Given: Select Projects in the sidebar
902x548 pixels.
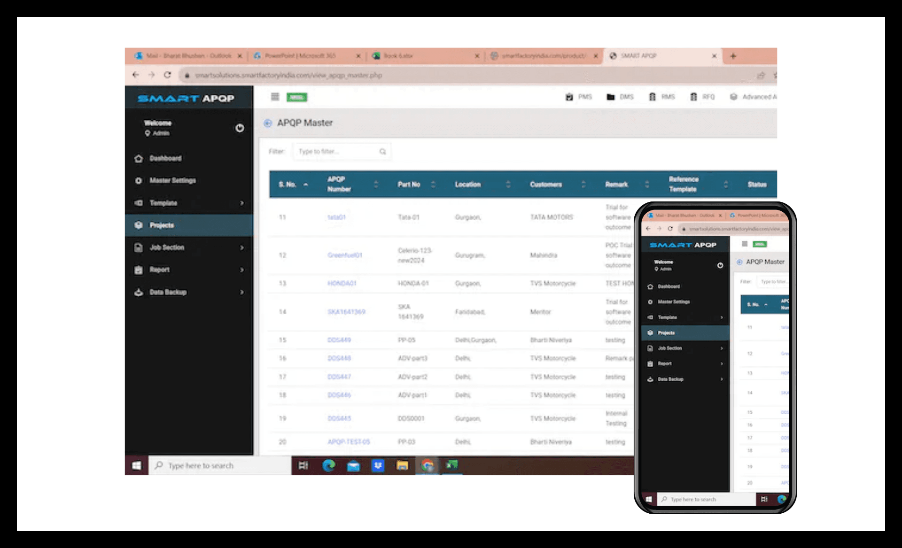Looking at the screenshot, I should (x=163, y=225).
